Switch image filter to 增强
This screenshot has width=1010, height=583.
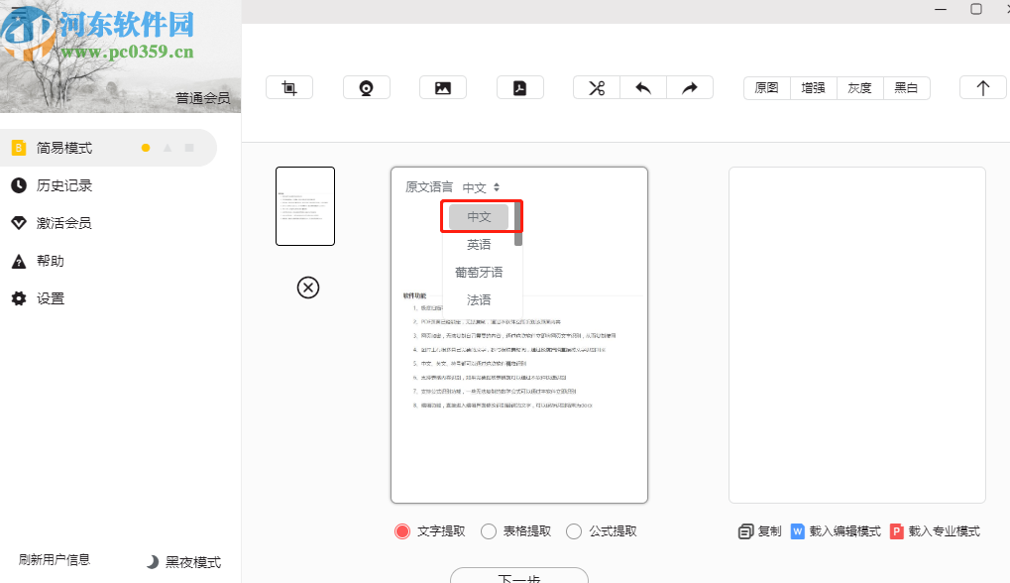(813, 87)
